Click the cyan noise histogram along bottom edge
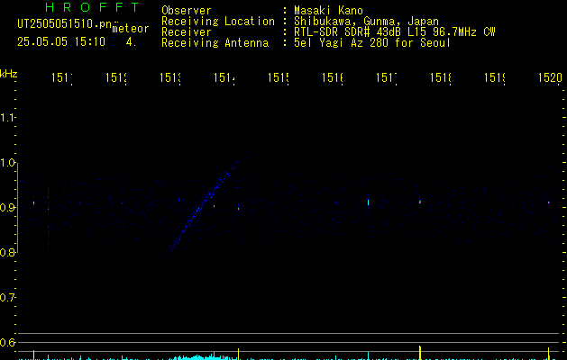 [x=203, y=357]
